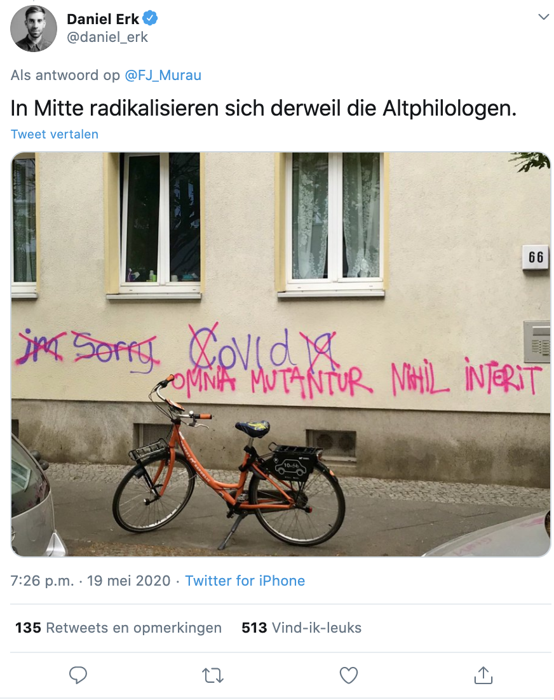The image size is (554, 700).
Task: Click the tweet text about Altphilologen
Action: pos(264,108)
